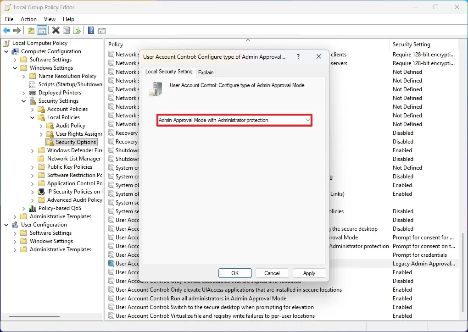Click the Forward arrow toolbar icon

click(x=17, y=30)
